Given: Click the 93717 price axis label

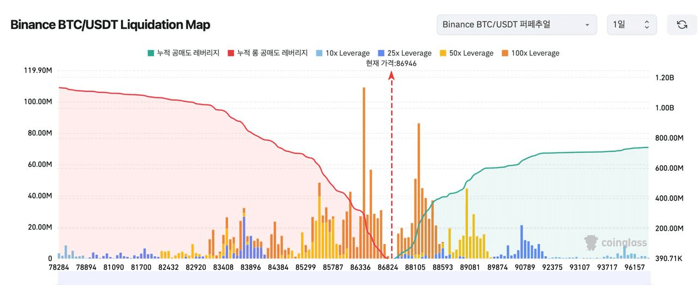Looking at the screenshot, I should 607,268.
